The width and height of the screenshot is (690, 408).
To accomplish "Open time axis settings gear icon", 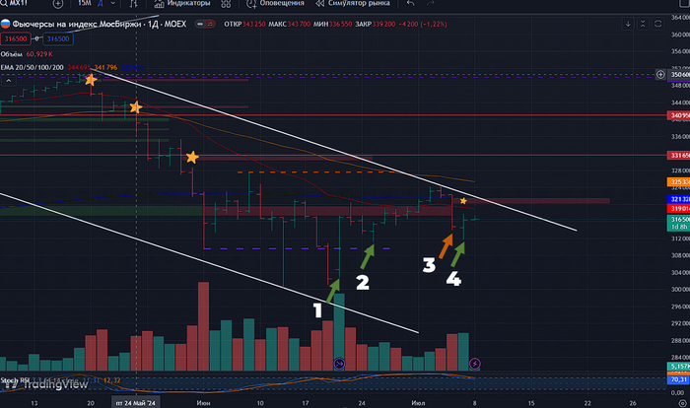I will pyautogui.click(x=682, y=403).
